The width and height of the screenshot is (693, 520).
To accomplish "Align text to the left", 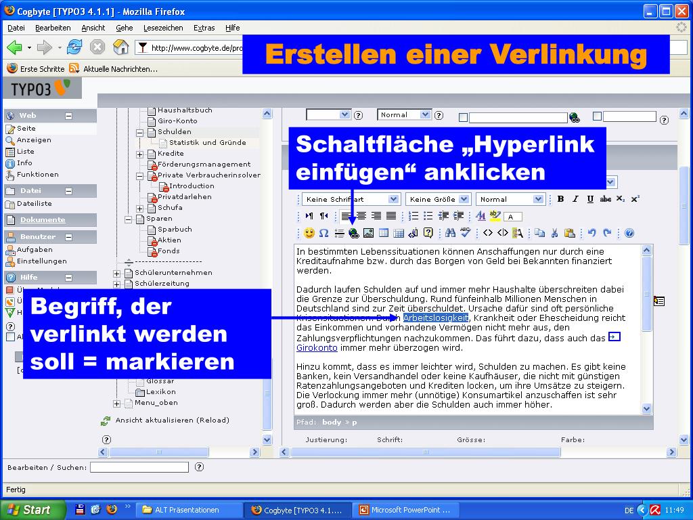I will point(346,216).
